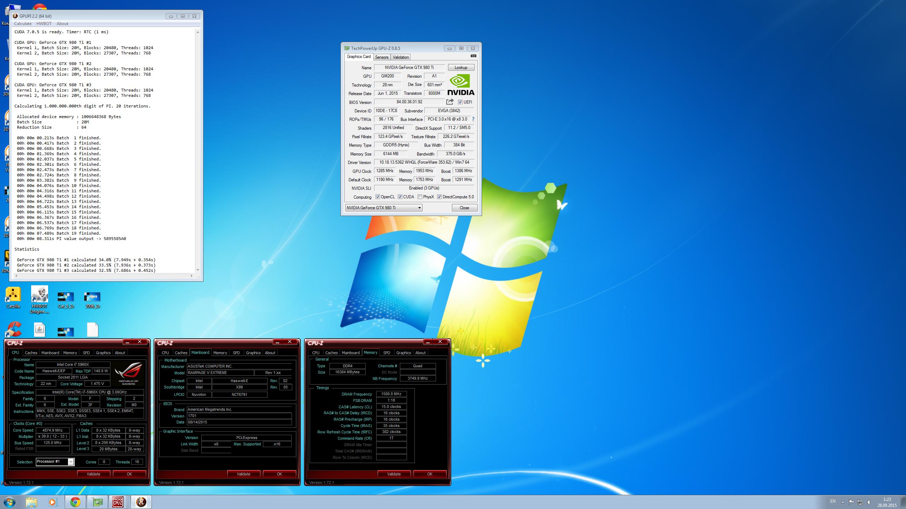Click the PI value output line in GPUPI

click(71, 239)
